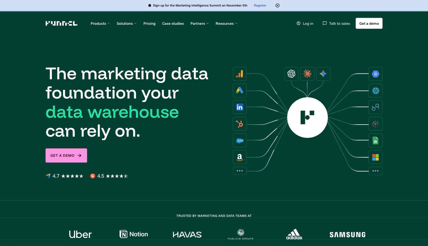Click Register for the summit

click(260, 6)
